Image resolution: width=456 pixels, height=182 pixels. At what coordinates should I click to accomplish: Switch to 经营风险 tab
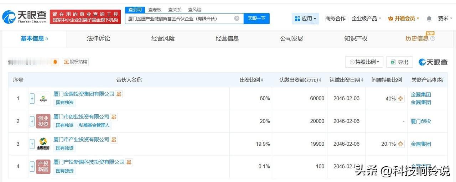coord(163,38)
